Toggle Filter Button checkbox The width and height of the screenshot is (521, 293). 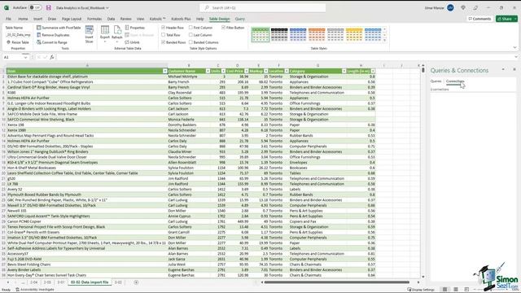(x=223, y=28)
